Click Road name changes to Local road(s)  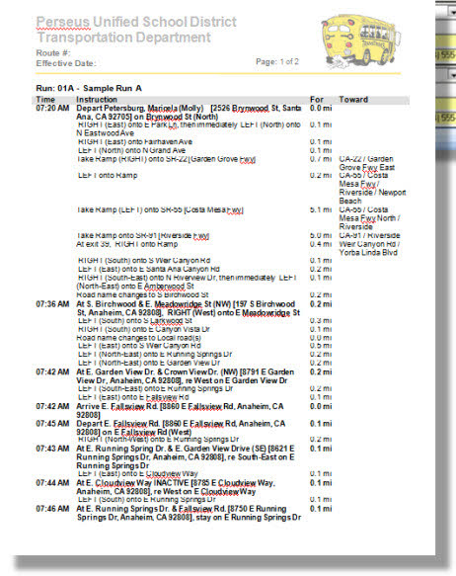pyautogui.click(x=138, y=338)
